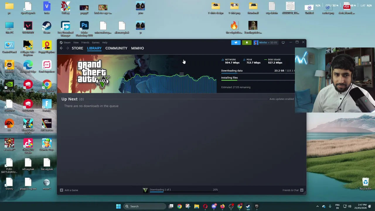The image size is (375, 211).
Task: Open download graph settings hamburger icon
Action: 182,74
